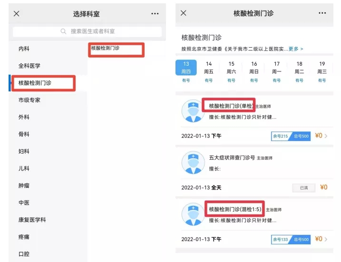Select 全科医学 department
This screenshot has height=262, width=341.
[29, 66]
